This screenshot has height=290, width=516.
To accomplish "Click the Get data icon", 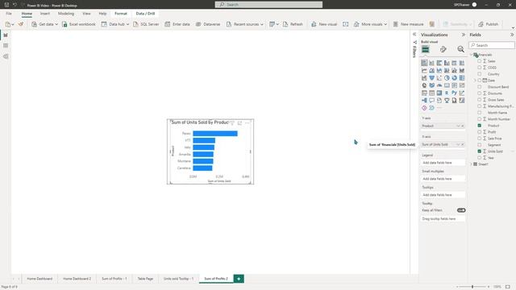I will pyautogui.click(x=34, y=24).
